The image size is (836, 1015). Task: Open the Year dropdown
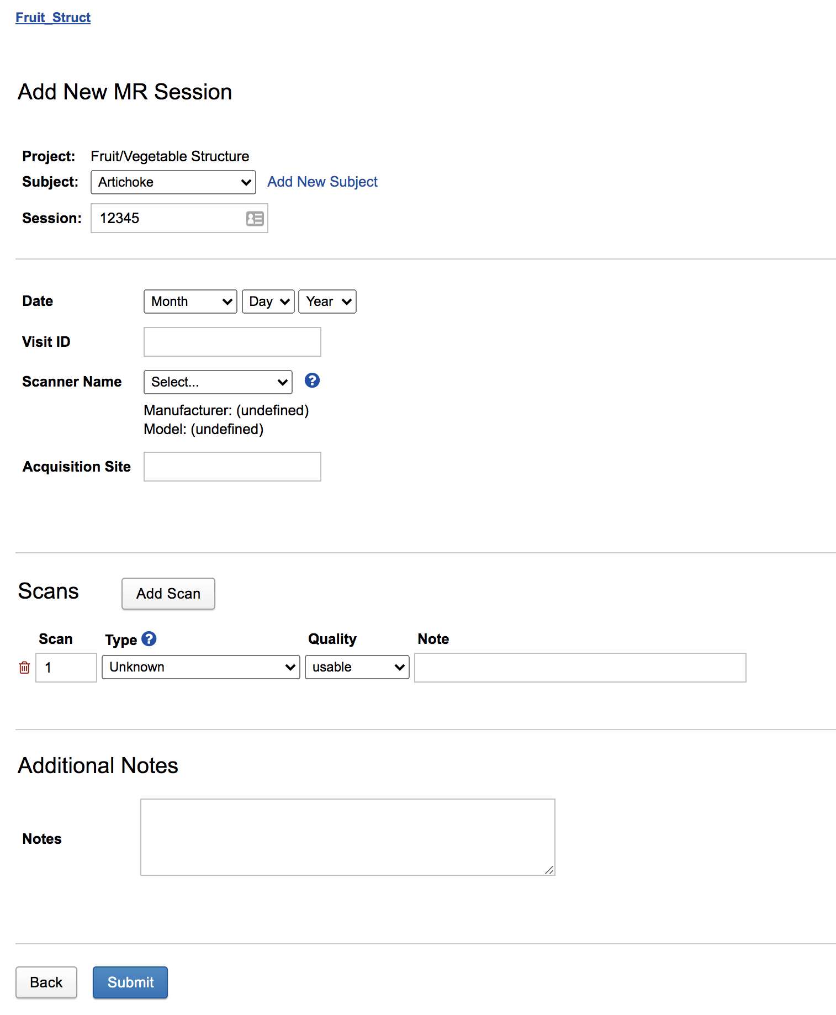pos(327,302)
